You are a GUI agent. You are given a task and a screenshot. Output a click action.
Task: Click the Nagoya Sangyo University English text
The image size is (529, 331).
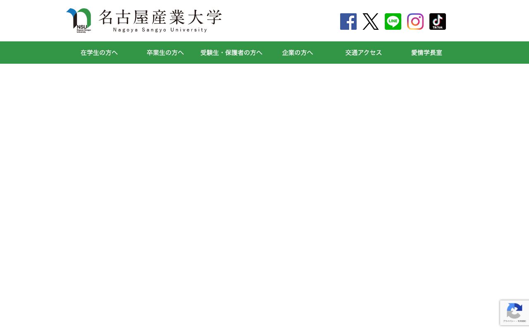(x=160, y=29)
